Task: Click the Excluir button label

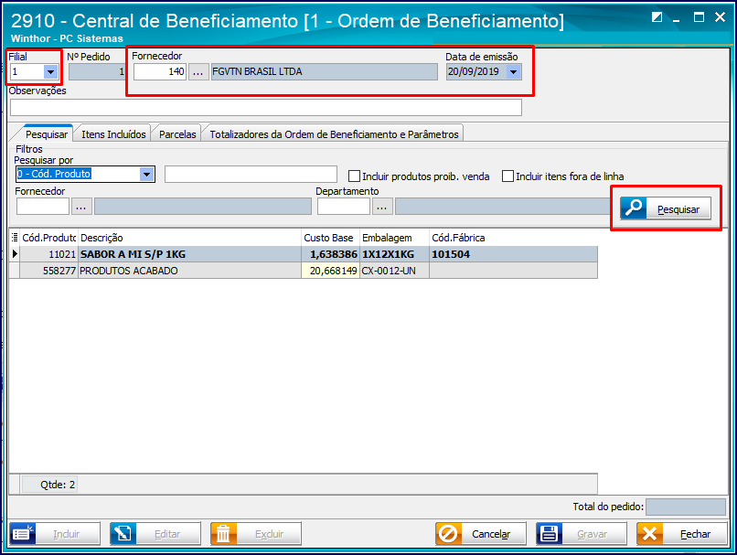Action: coord(270,534)
